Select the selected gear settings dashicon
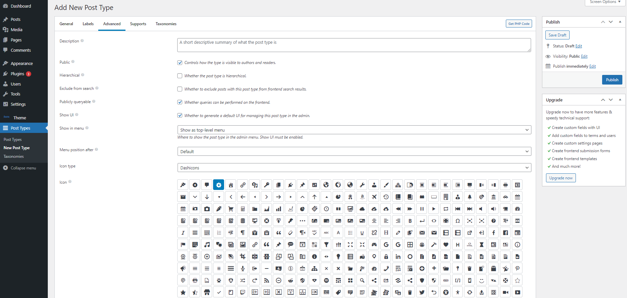This screenshot has height=298, width=627. (x=219, y=185)
